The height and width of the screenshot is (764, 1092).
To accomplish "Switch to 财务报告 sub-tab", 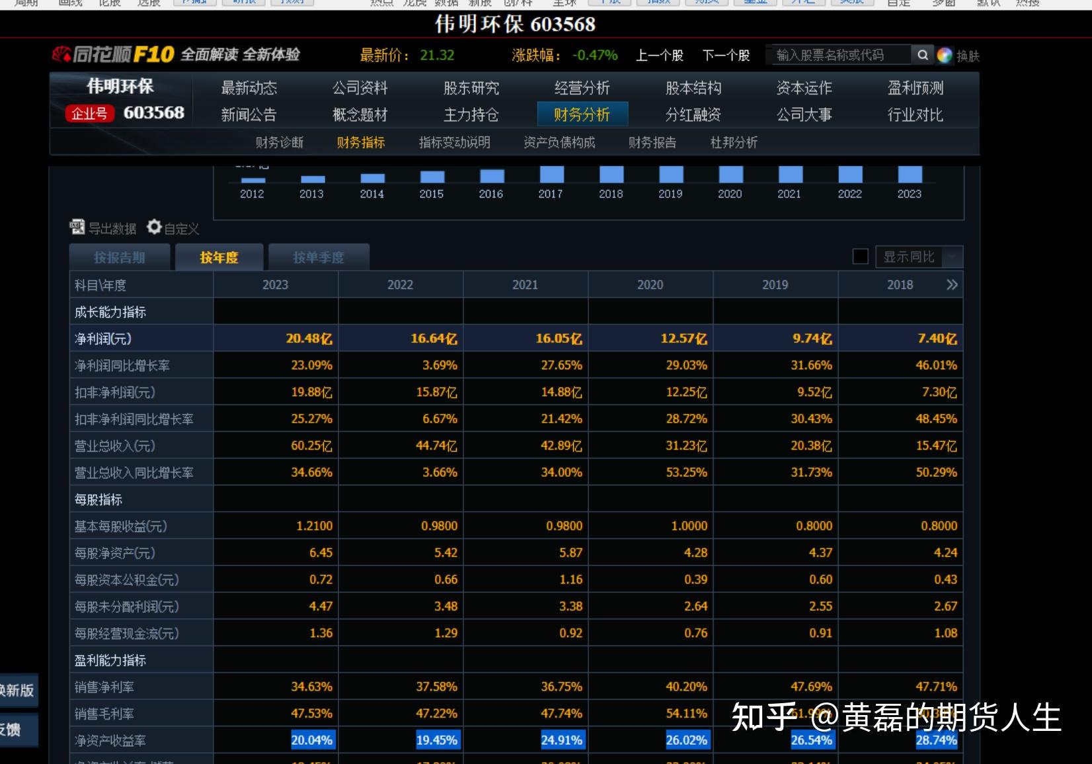I will coord(652,143).
